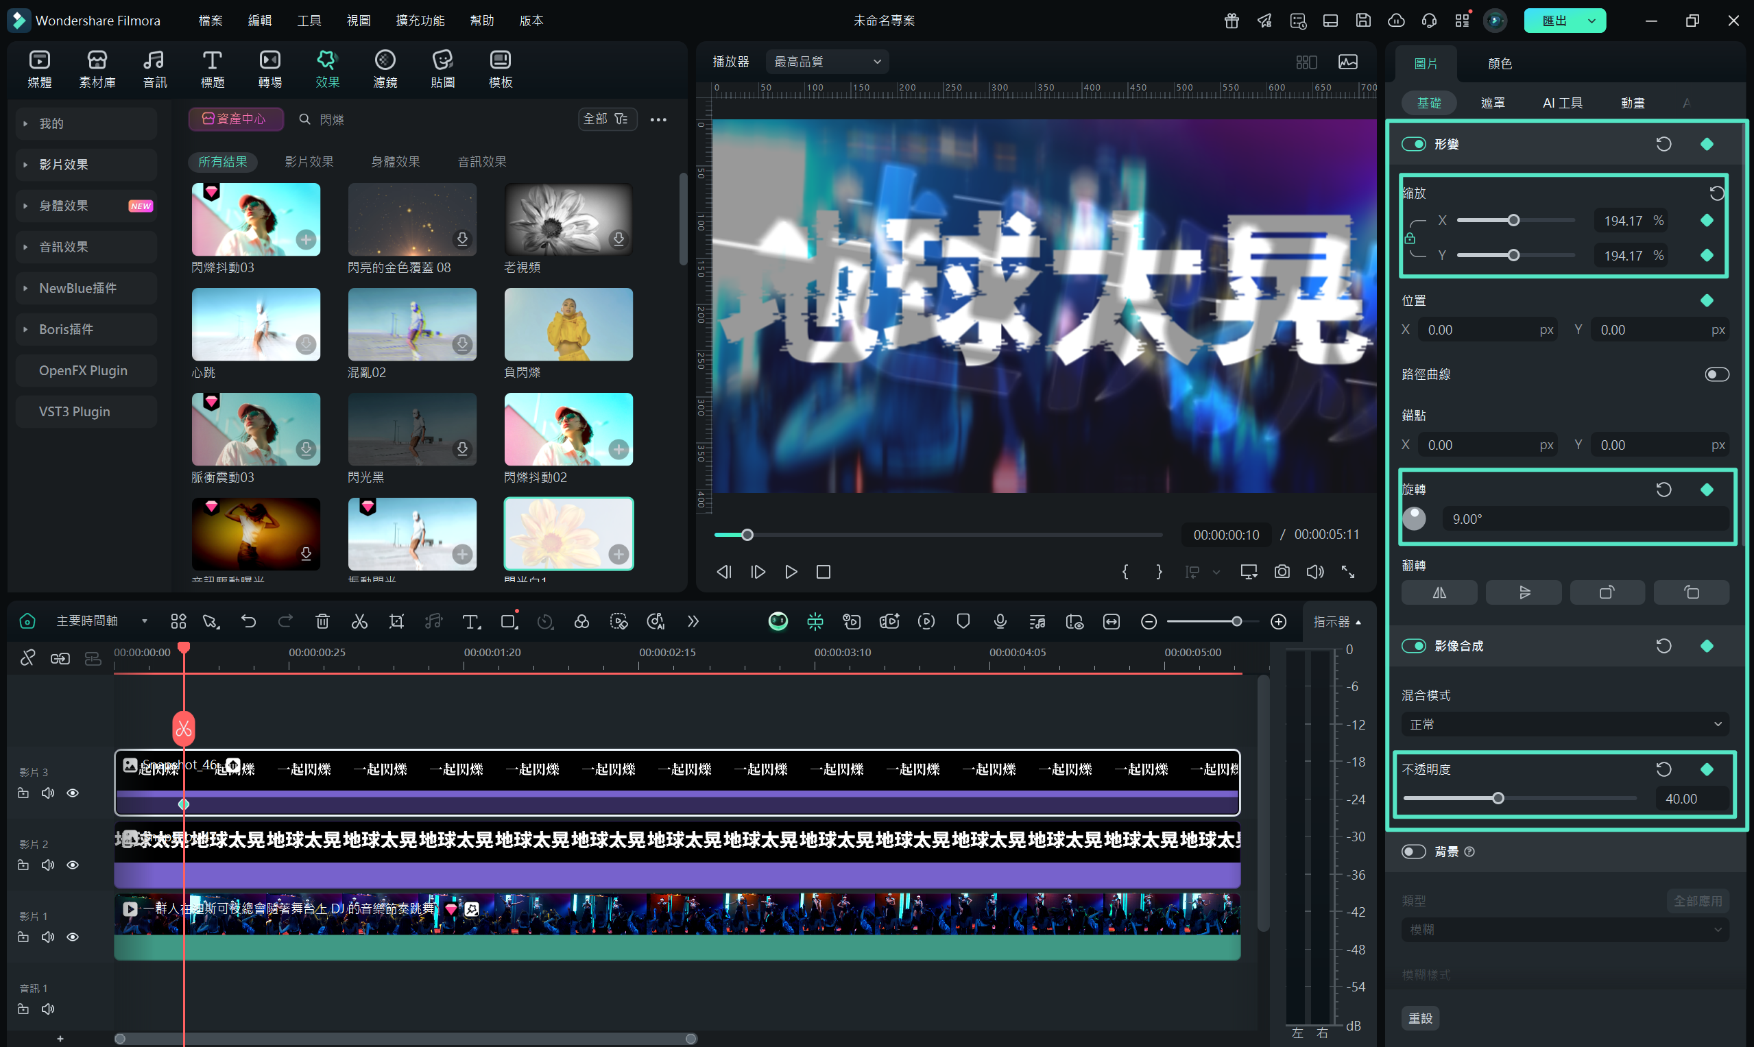Switch to the 顏色 tab
1754x1047 pixels.
click(1500, 64)
